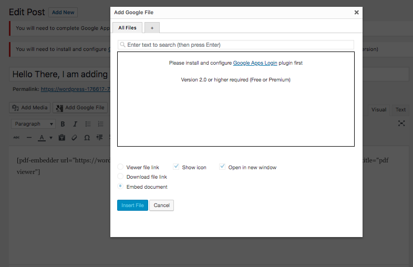The width and height of the screenshot is (413, 267).
Task: Switch to the All Files tab
Action: 128,28
